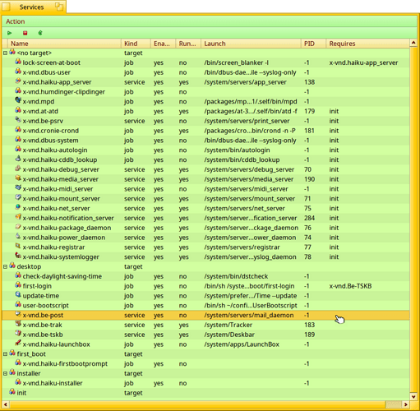The height and width of the screenshot is (411, 420).
Task: Click the x-vnd.haiku-media_server icon
Action: [18, 178]
